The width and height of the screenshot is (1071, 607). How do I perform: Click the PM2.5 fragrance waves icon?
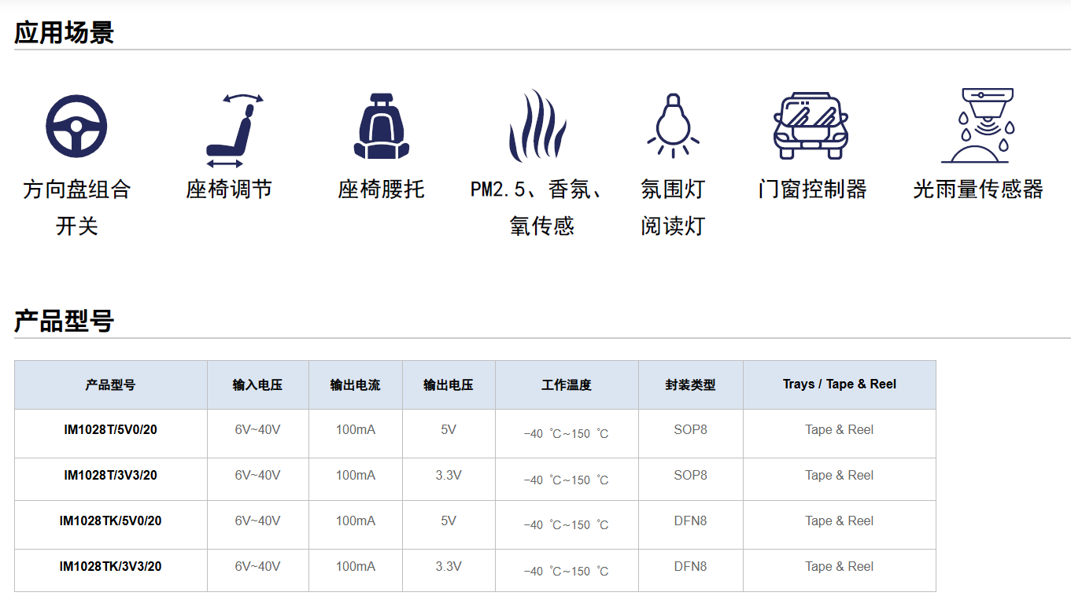pyautogui.click(x=537, y=126)
